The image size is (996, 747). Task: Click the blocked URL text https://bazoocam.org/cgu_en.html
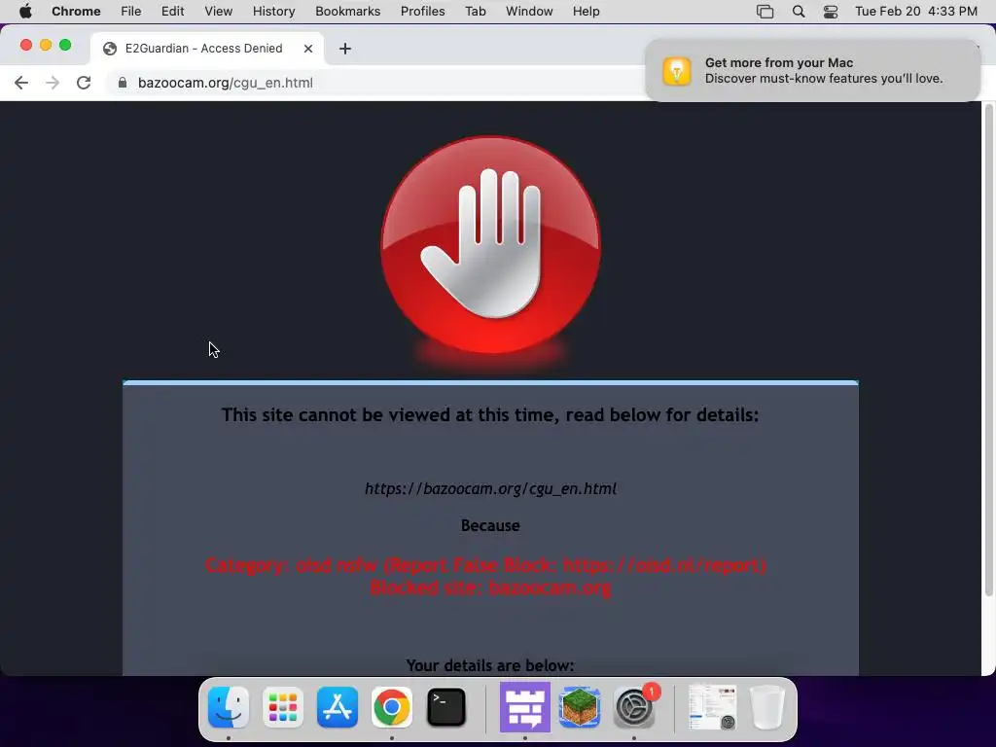(490, 488)
